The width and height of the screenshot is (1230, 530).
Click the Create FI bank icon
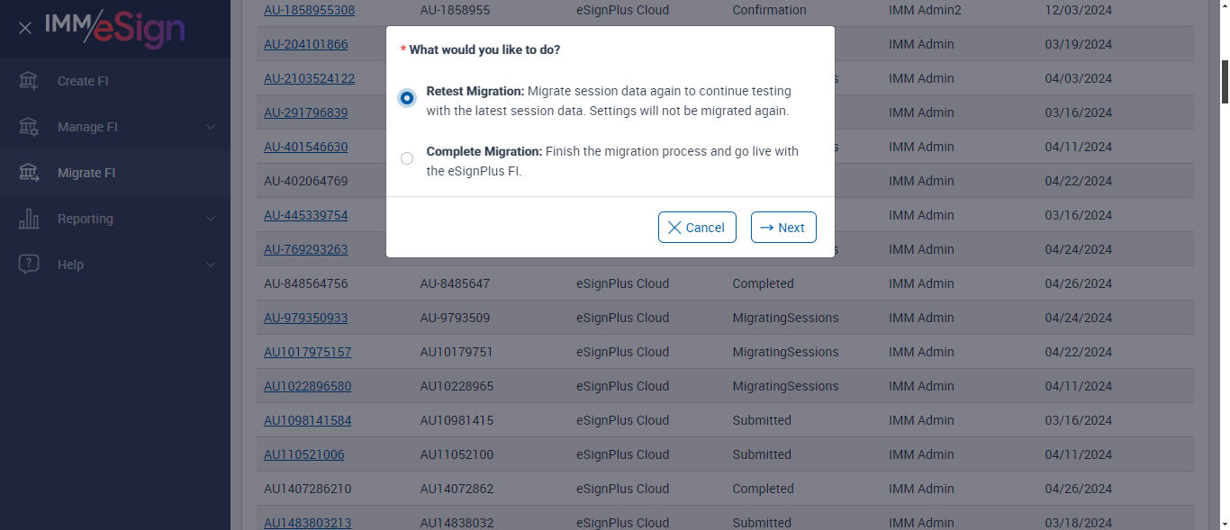(29, 81)
